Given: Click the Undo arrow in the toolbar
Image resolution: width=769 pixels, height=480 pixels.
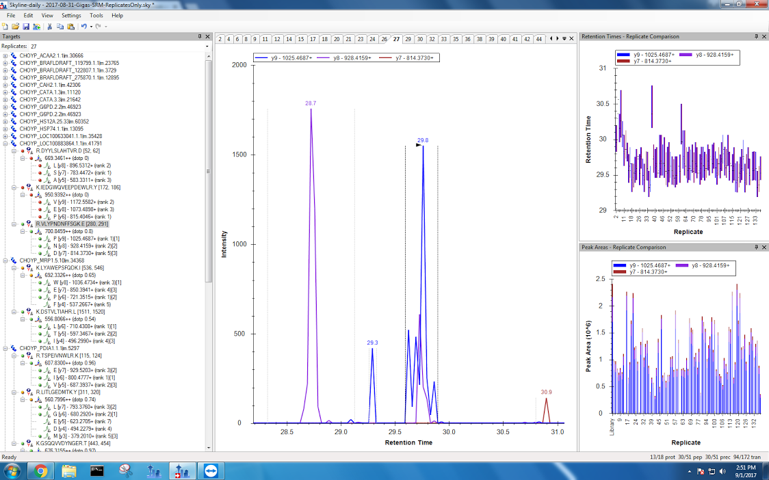Looking at the screenshot, I should tap(83, 26).
